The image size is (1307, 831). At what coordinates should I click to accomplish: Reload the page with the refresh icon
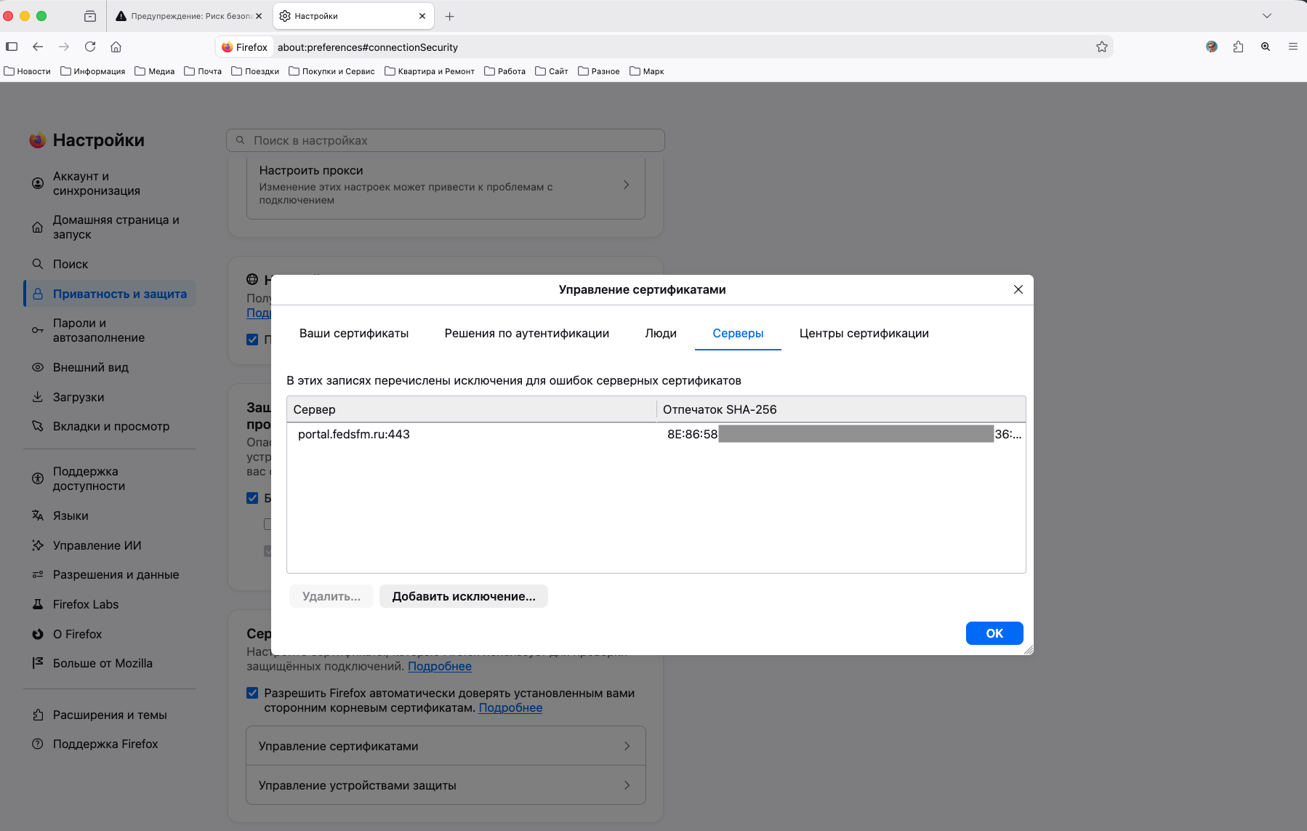pyautogui.click(x=90, y=47)
